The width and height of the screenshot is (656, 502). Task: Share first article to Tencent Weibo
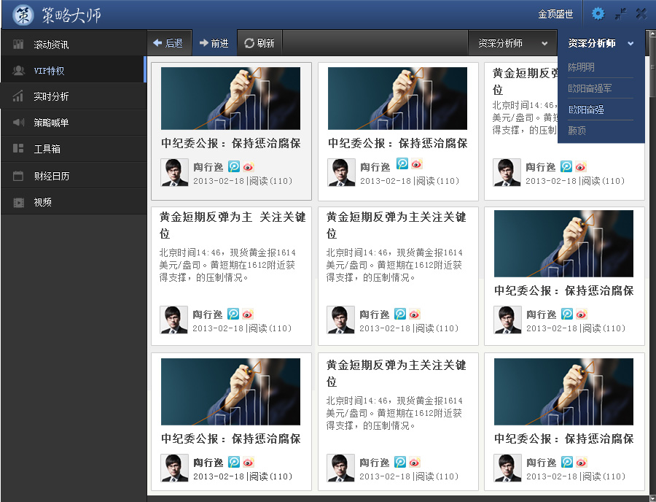tap(233, 165)
